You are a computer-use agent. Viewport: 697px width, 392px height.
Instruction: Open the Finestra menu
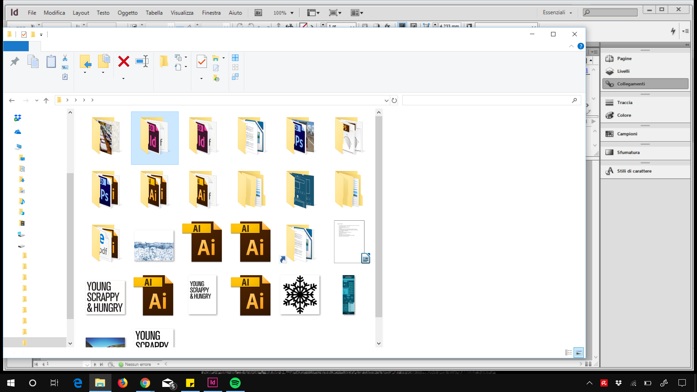[x=211, y=13]
